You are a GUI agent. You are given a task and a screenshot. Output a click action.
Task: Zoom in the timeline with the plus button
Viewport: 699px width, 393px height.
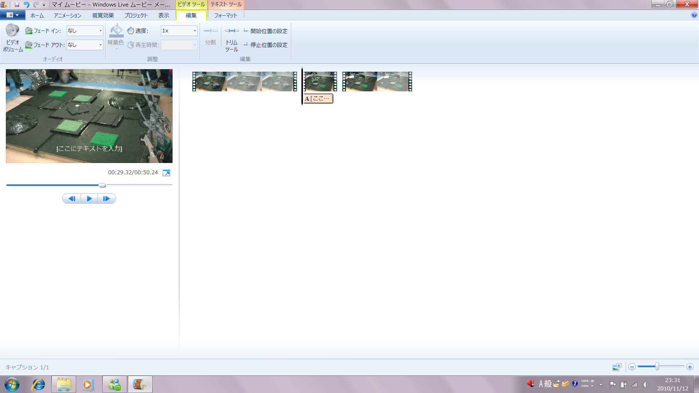690,367
